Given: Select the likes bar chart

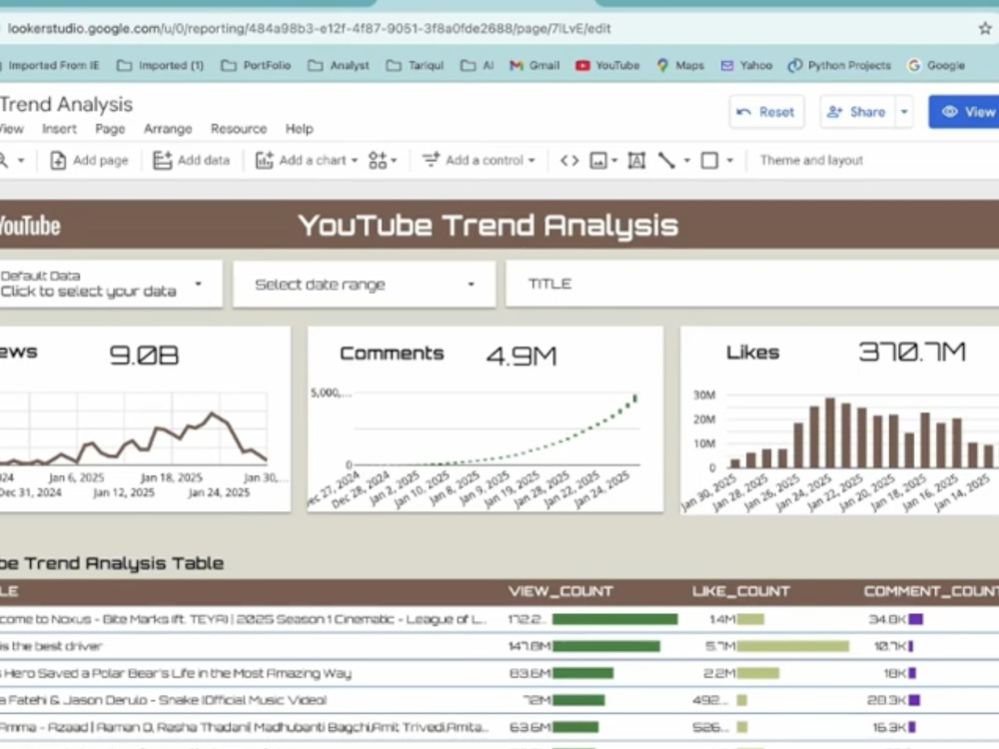Looking at the screenshot, I should click(840, 449).
